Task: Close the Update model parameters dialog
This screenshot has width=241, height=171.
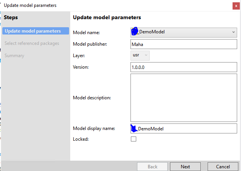Action: [235, 5]
